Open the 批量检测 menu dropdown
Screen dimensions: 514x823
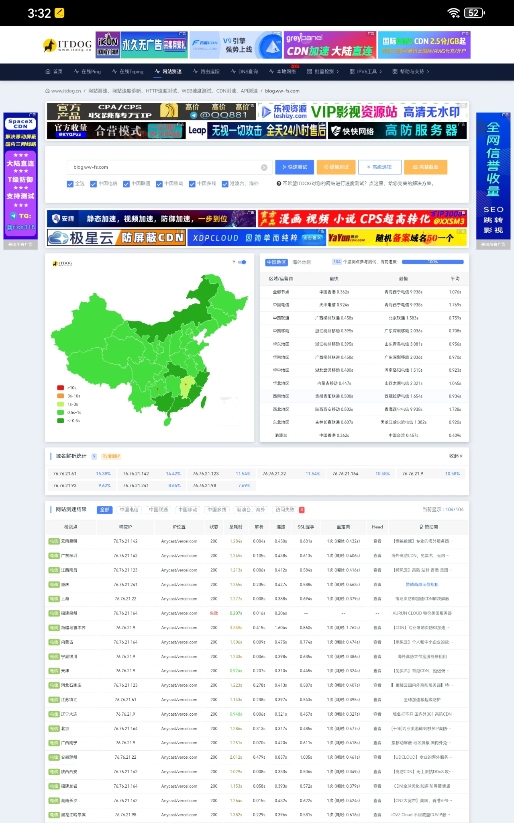(323, 72)
